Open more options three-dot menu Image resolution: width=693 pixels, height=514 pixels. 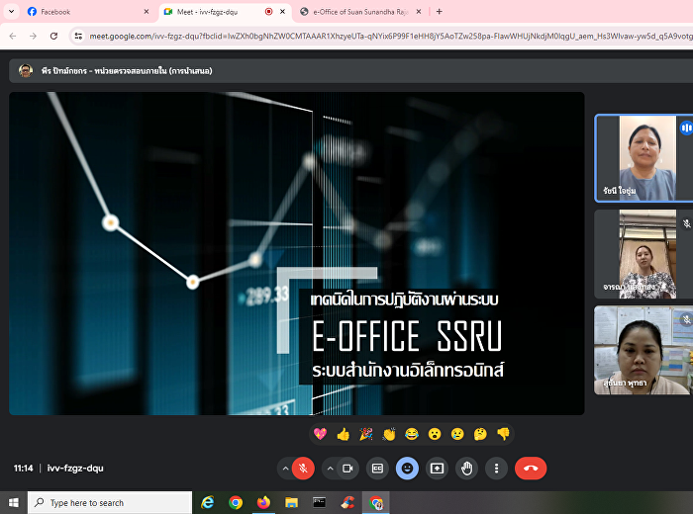coord(496,469)
